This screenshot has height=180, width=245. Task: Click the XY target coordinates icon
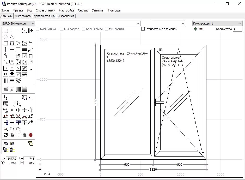6,110
